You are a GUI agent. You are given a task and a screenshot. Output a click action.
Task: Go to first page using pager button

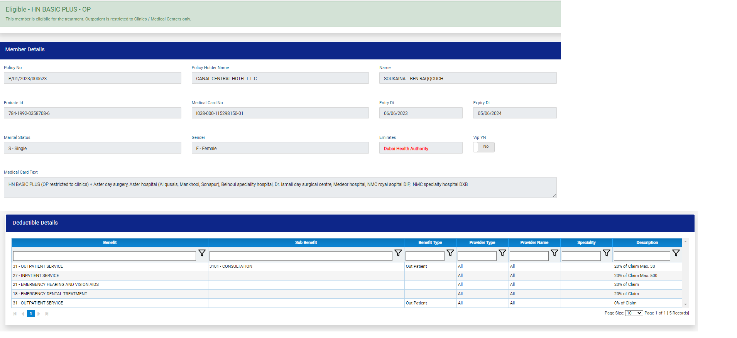15,314
